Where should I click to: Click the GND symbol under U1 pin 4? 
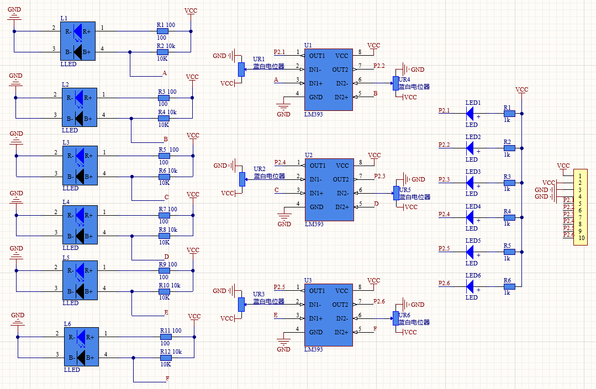[x=283, y=108]
